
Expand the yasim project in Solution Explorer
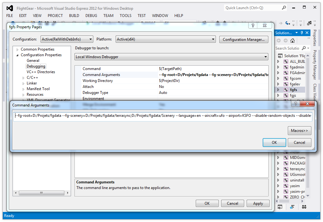click(278, 186)
